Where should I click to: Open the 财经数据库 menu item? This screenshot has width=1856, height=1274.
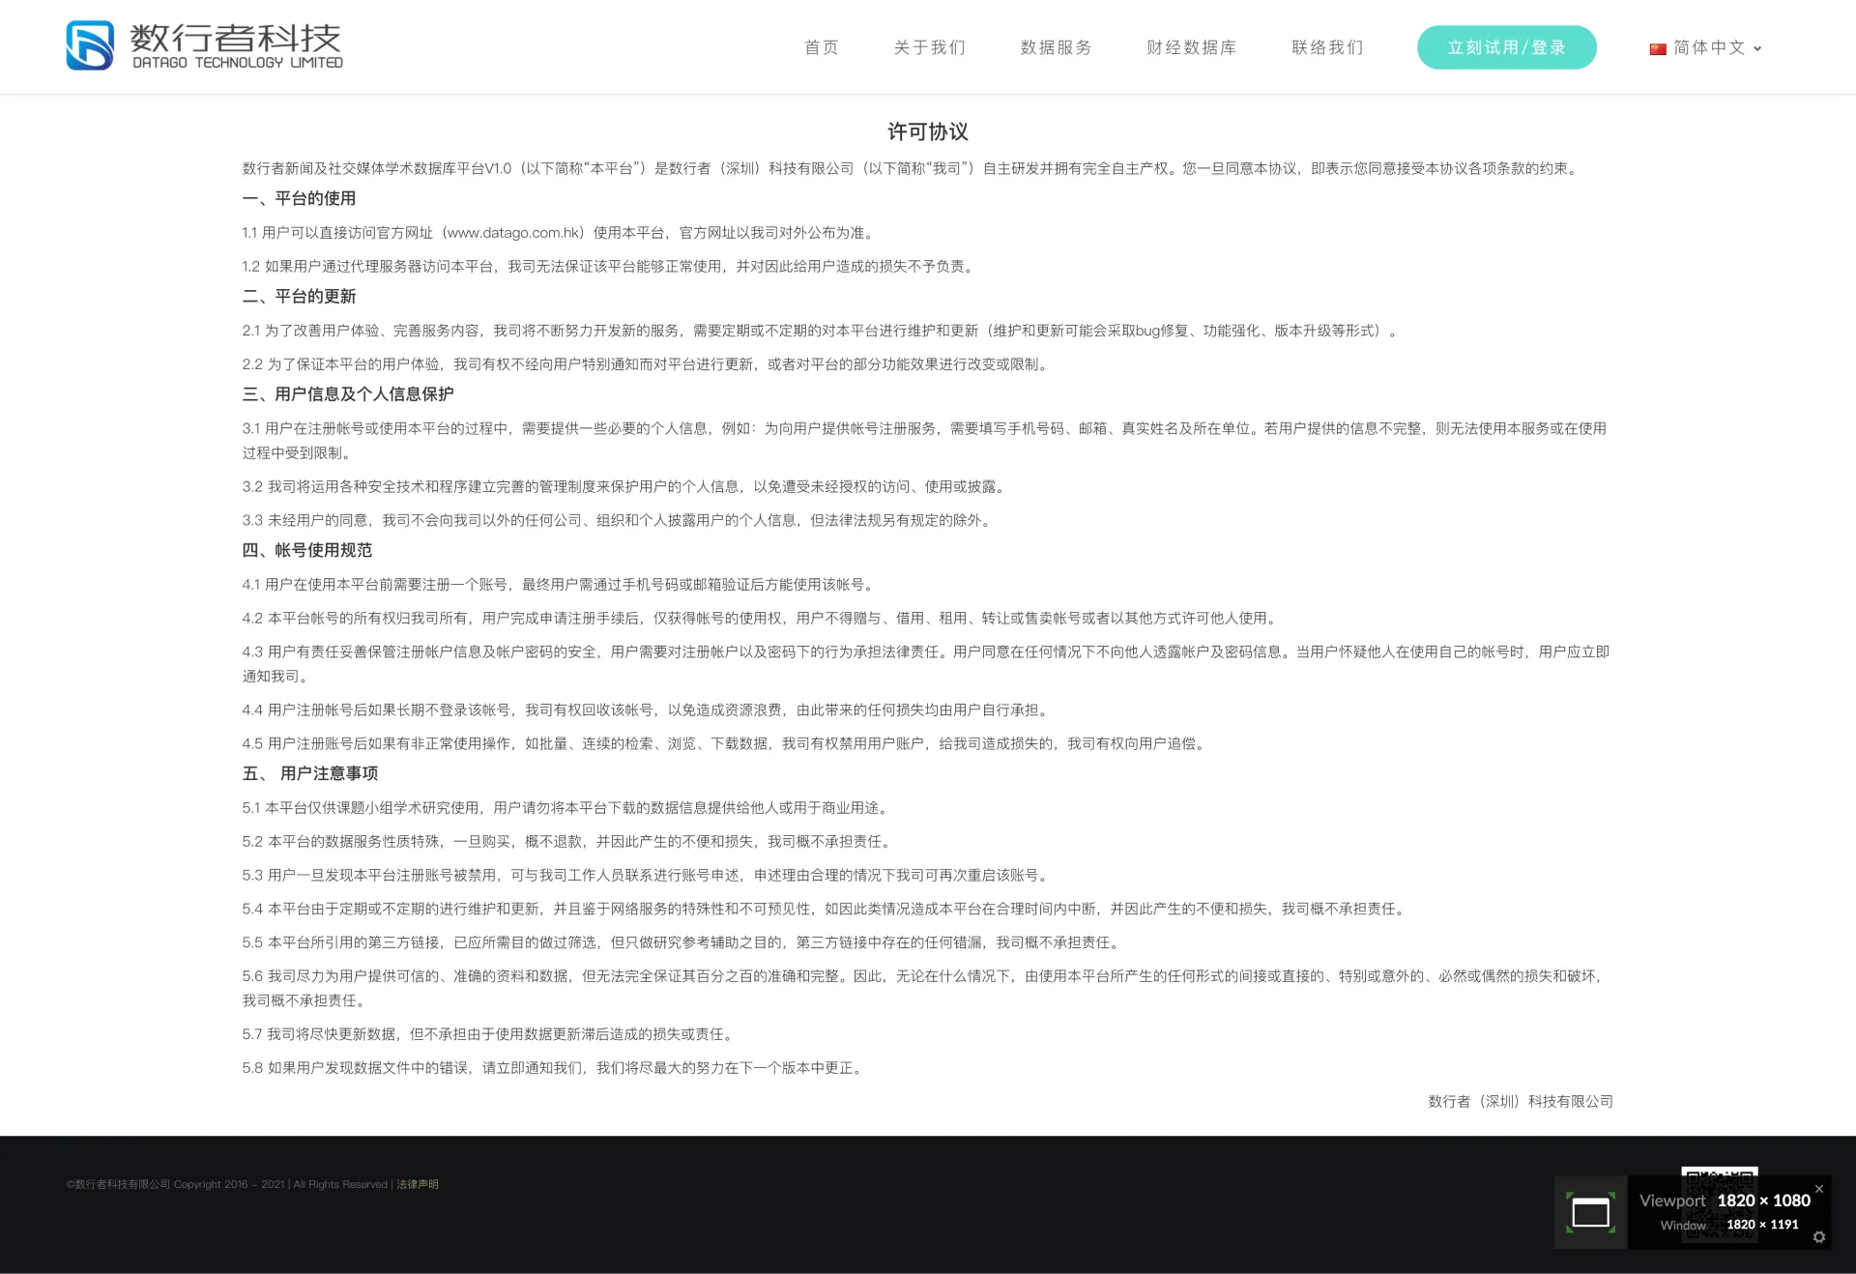[1191, 47]
